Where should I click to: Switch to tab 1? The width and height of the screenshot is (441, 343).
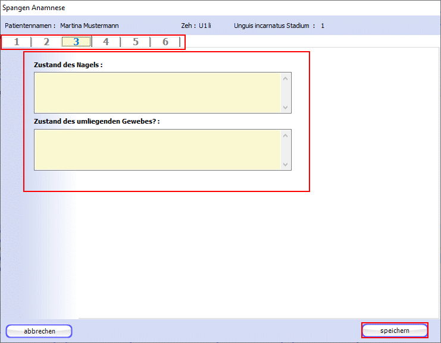pos(17,42)
